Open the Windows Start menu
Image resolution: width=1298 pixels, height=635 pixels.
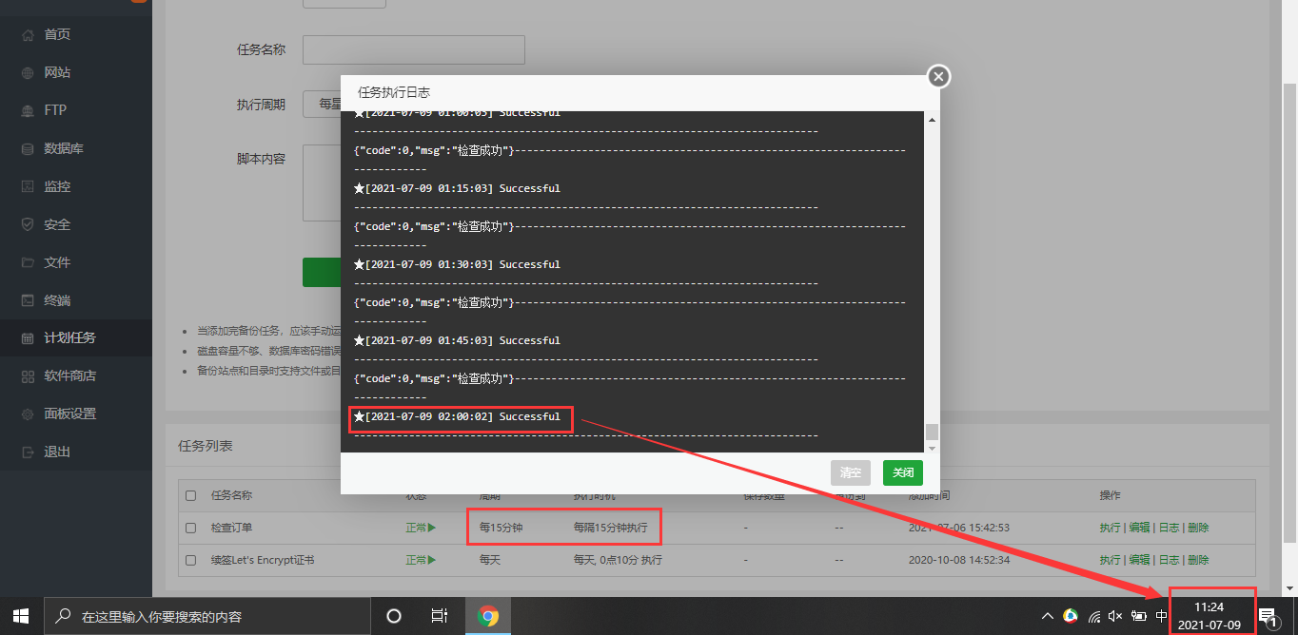pyautogui.click(x=21, y=616)
